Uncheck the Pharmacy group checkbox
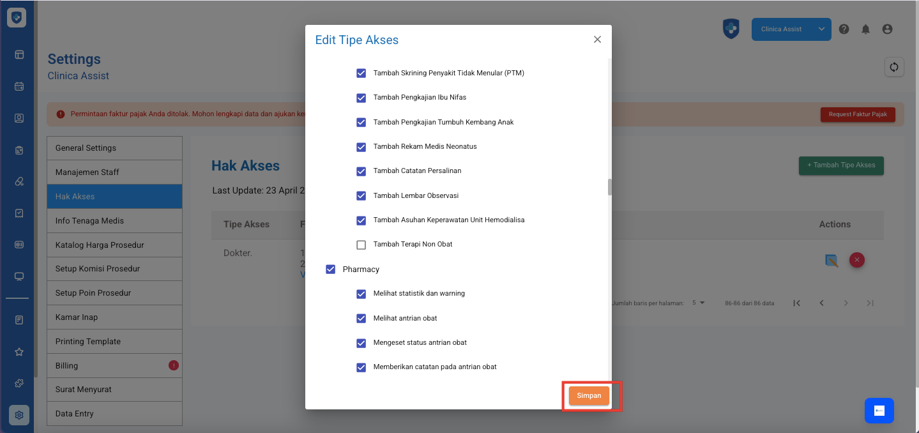Viewport: 919px width, 433px height. coord(330,270)
